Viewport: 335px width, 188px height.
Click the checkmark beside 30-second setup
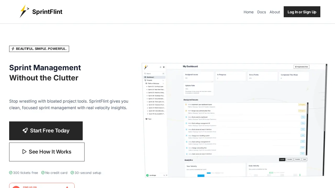click(x=72, y=173)
